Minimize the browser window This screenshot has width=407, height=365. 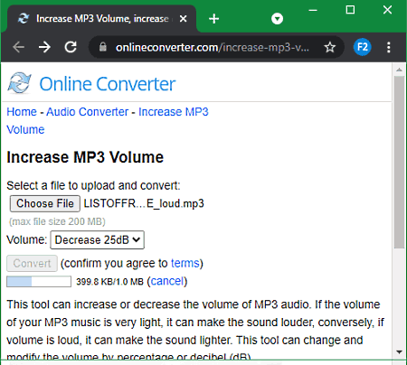point(313,10)
